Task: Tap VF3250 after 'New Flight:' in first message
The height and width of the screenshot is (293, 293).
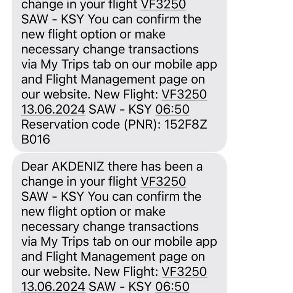Action: pyautogui.click(x=184, y=94)
